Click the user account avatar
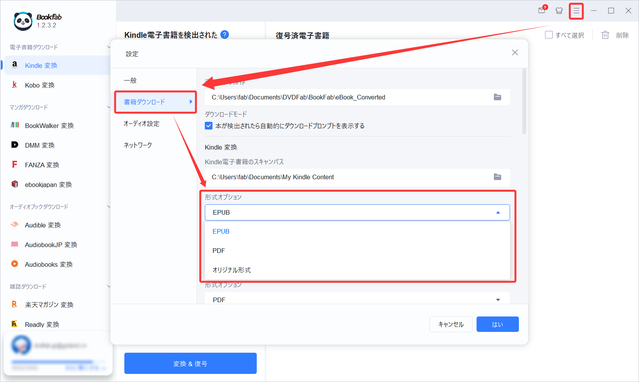Viewport: 639px width, 382px height. coord(21,345)
